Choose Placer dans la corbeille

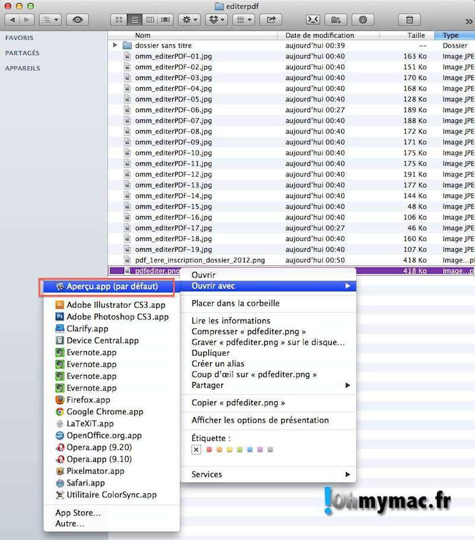[x=268, y=303]
